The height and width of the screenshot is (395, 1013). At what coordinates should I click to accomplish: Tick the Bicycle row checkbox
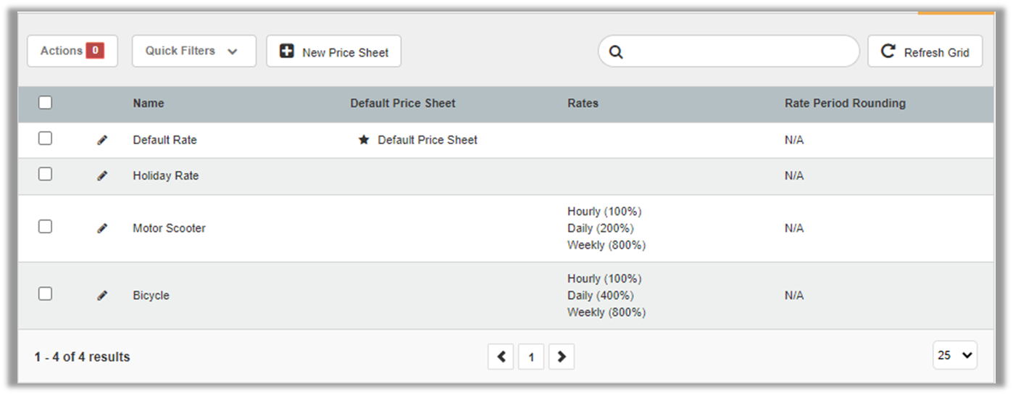pos(45,294)
